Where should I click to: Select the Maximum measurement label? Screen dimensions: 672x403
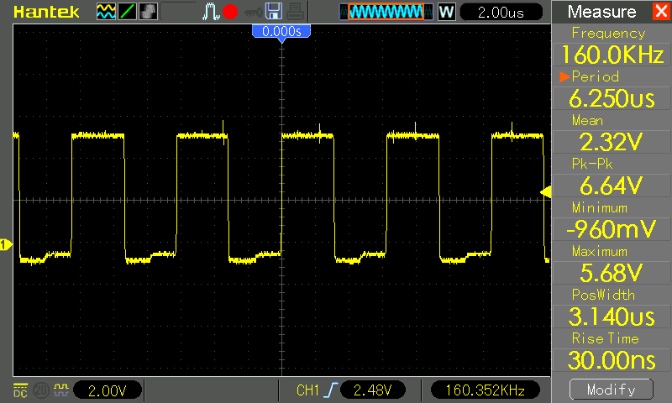click(x=600, y=251)
